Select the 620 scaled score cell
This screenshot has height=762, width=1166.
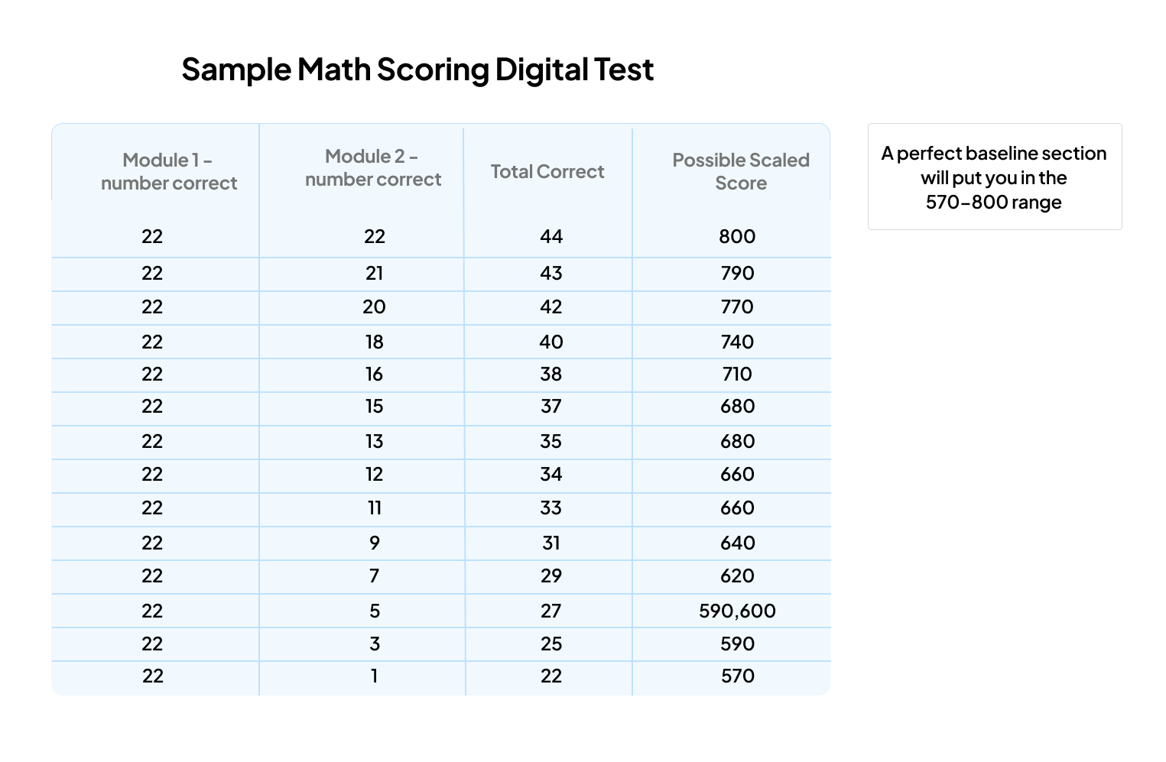737,576
